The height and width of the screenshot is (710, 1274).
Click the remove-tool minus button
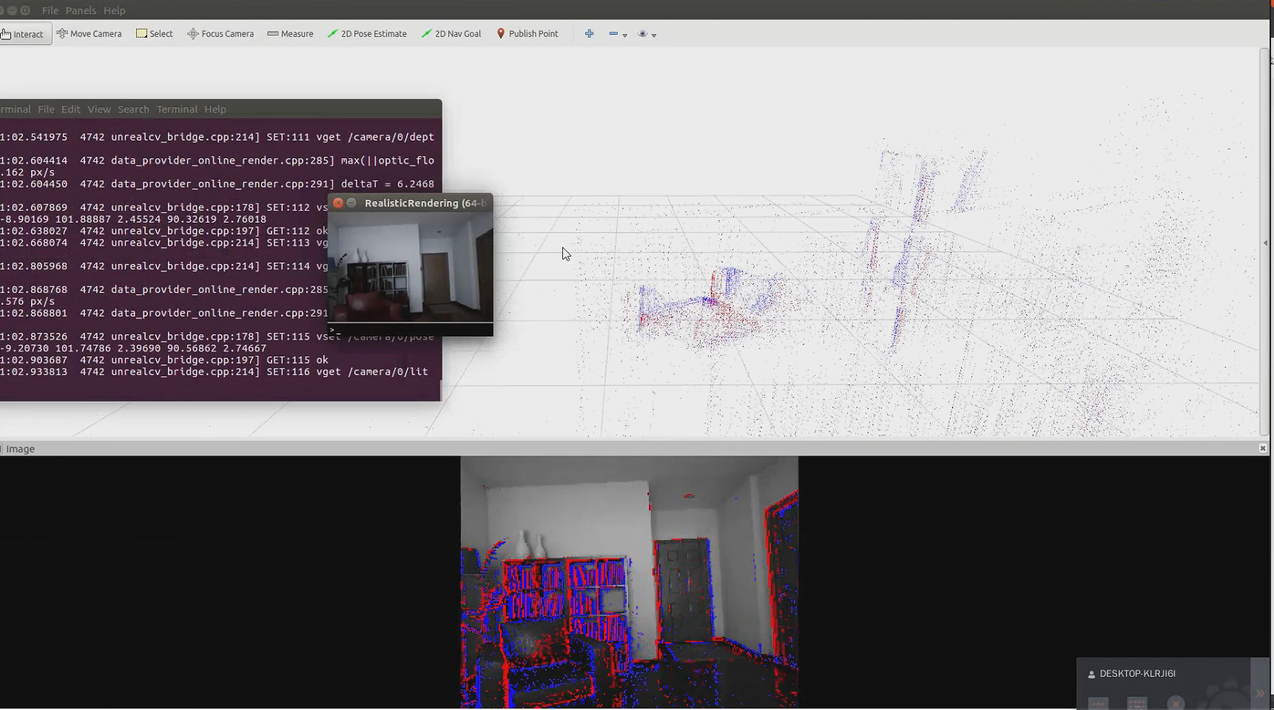click(613, 33)
